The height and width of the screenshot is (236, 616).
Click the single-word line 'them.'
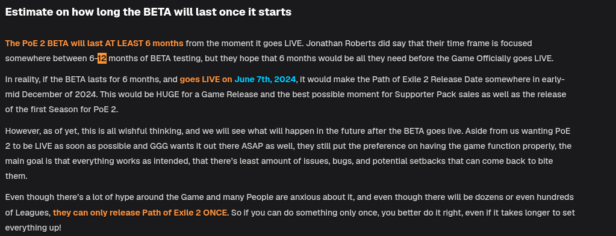(16, 177)
